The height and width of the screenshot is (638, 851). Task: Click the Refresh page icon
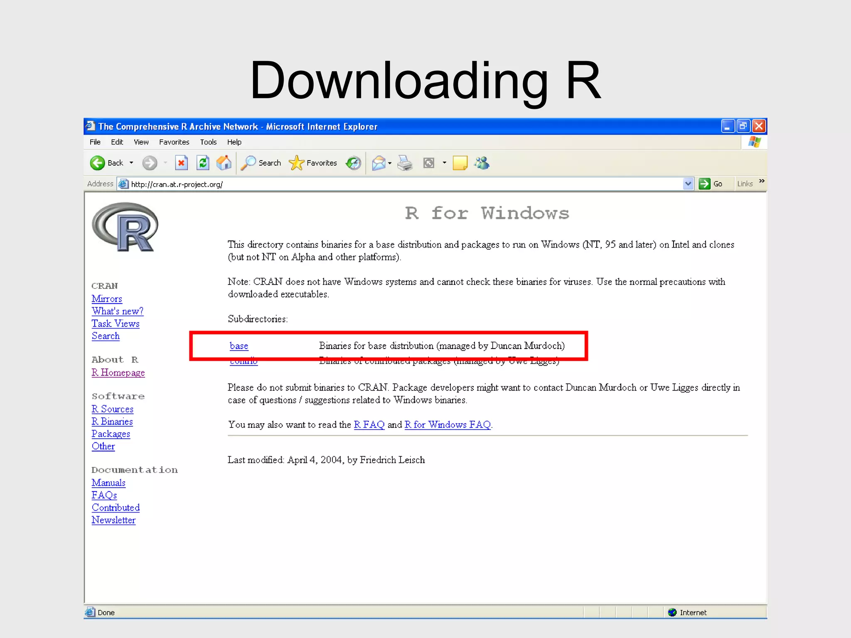[203, 163]
